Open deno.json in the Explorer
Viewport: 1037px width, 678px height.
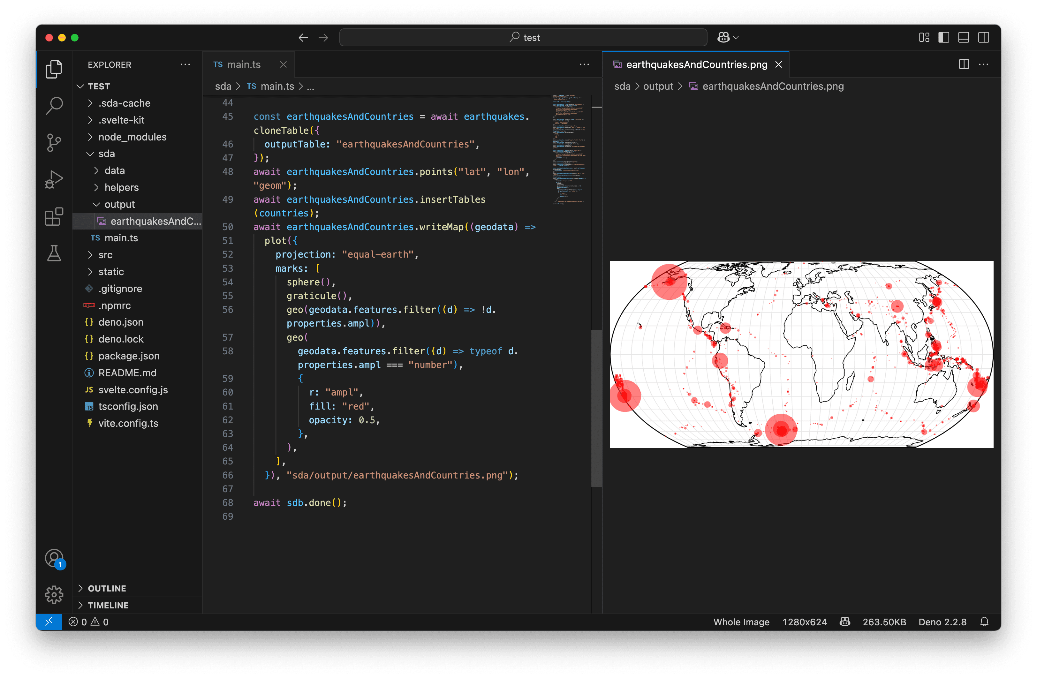137,322
